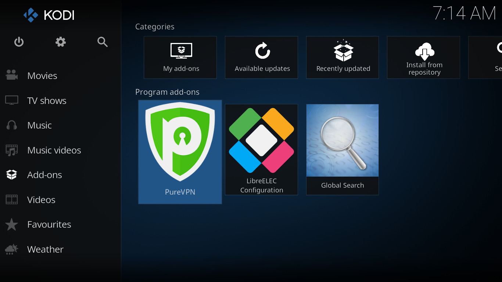The height and width of the screenshot is (282, 502).
Task: Check Available updates category
Action: click(261, 57)
